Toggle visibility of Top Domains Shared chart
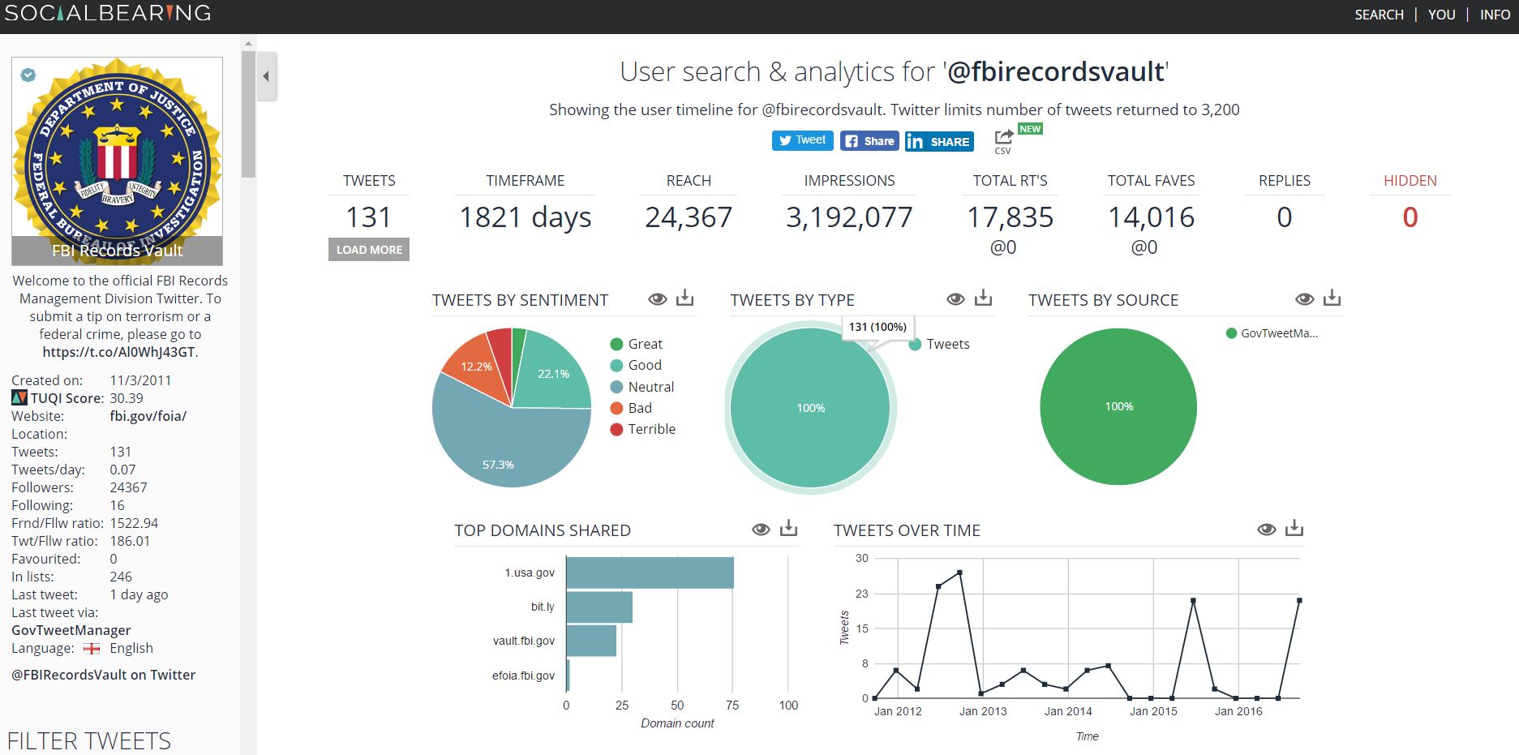 click(x=761, y=530)
